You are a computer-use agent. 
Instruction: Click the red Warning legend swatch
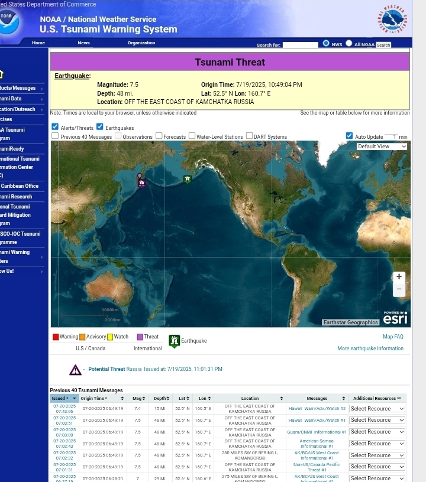pos(56,337)
